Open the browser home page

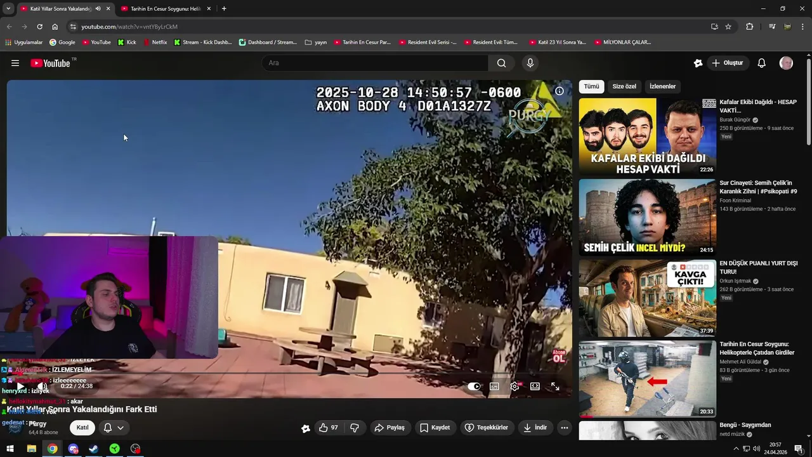tap(55, 27)
